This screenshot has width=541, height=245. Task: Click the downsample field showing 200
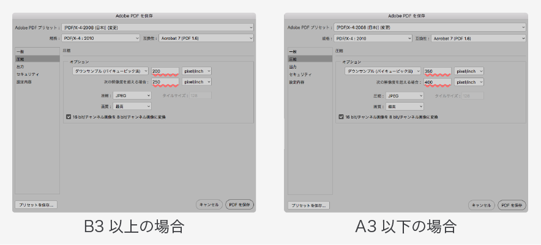tap(165, 71)
